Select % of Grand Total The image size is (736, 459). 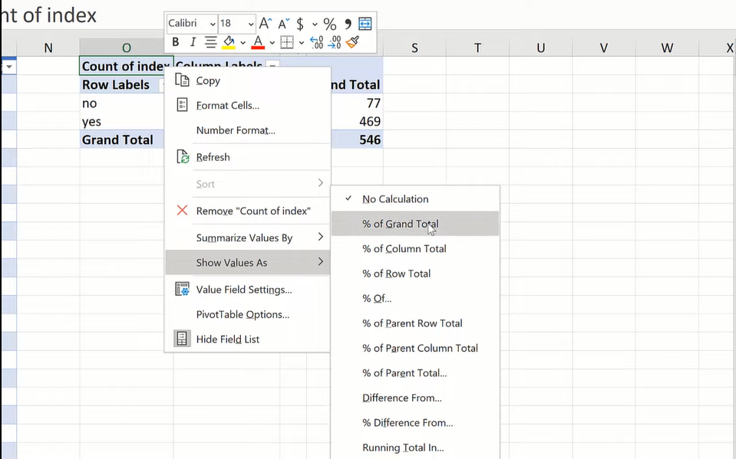coord(415,224)
